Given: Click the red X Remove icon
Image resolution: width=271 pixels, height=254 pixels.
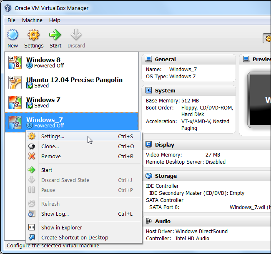Looking at the screenshot, I should pyautogui.click(x=32, y=157).
